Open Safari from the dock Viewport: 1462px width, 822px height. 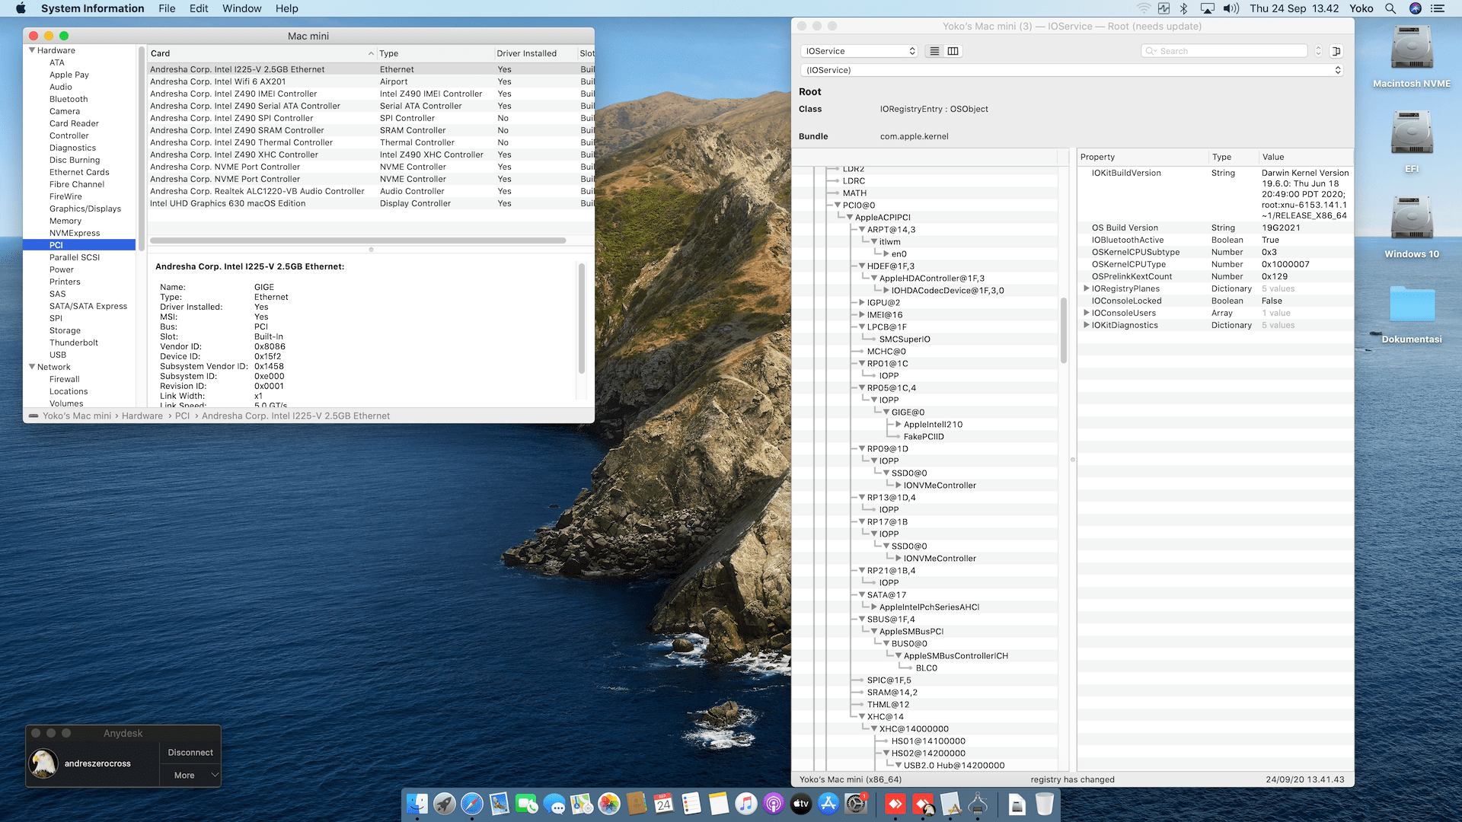(x=472, y=804)
